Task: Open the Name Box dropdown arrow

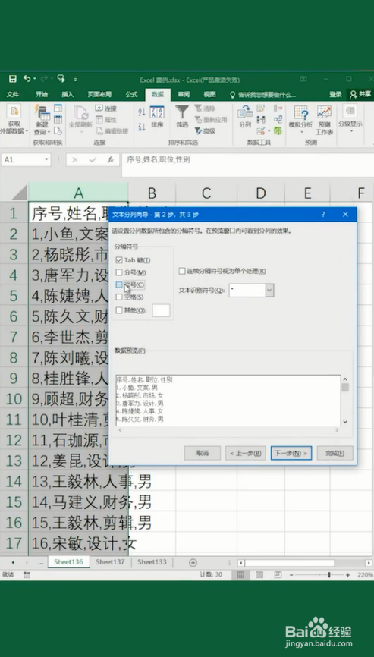Action: coord(46,159)
